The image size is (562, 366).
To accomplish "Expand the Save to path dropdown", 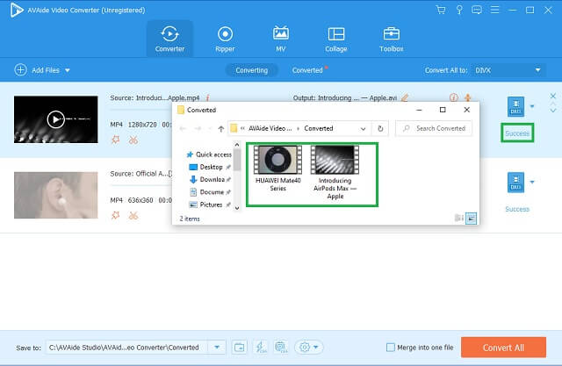I will [217, 347].
